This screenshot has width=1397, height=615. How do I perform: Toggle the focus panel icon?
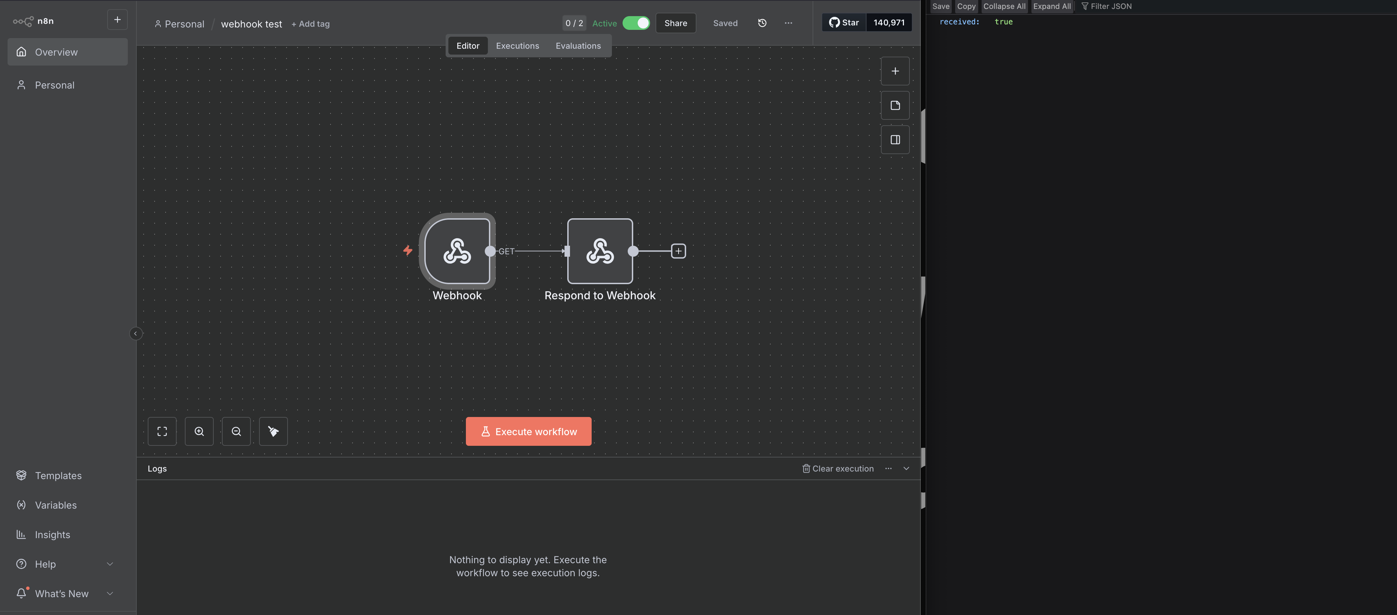pyautogui.click(x=895, y=140)
